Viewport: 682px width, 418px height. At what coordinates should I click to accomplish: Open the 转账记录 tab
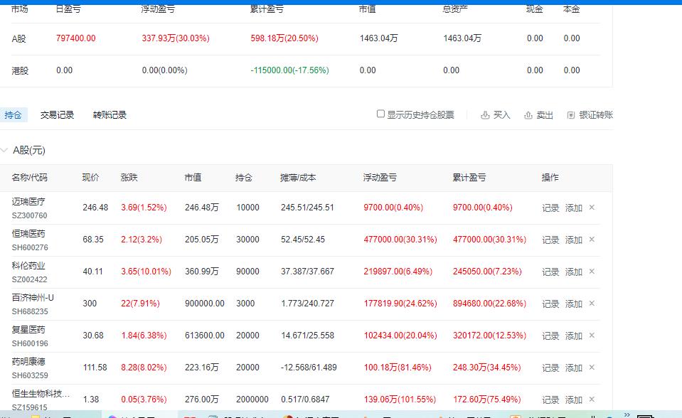(x=110, y=115)
